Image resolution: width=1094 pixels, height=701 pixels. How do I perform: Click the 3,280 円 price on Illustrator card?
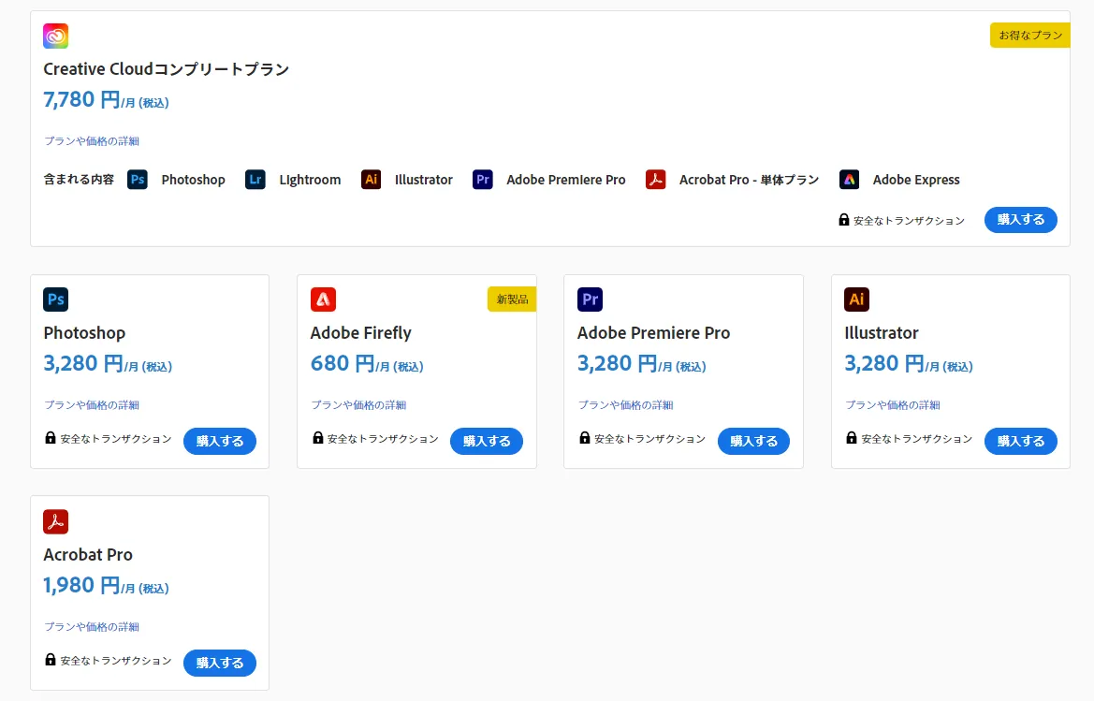pyautogui.click(x=884, y=363)
